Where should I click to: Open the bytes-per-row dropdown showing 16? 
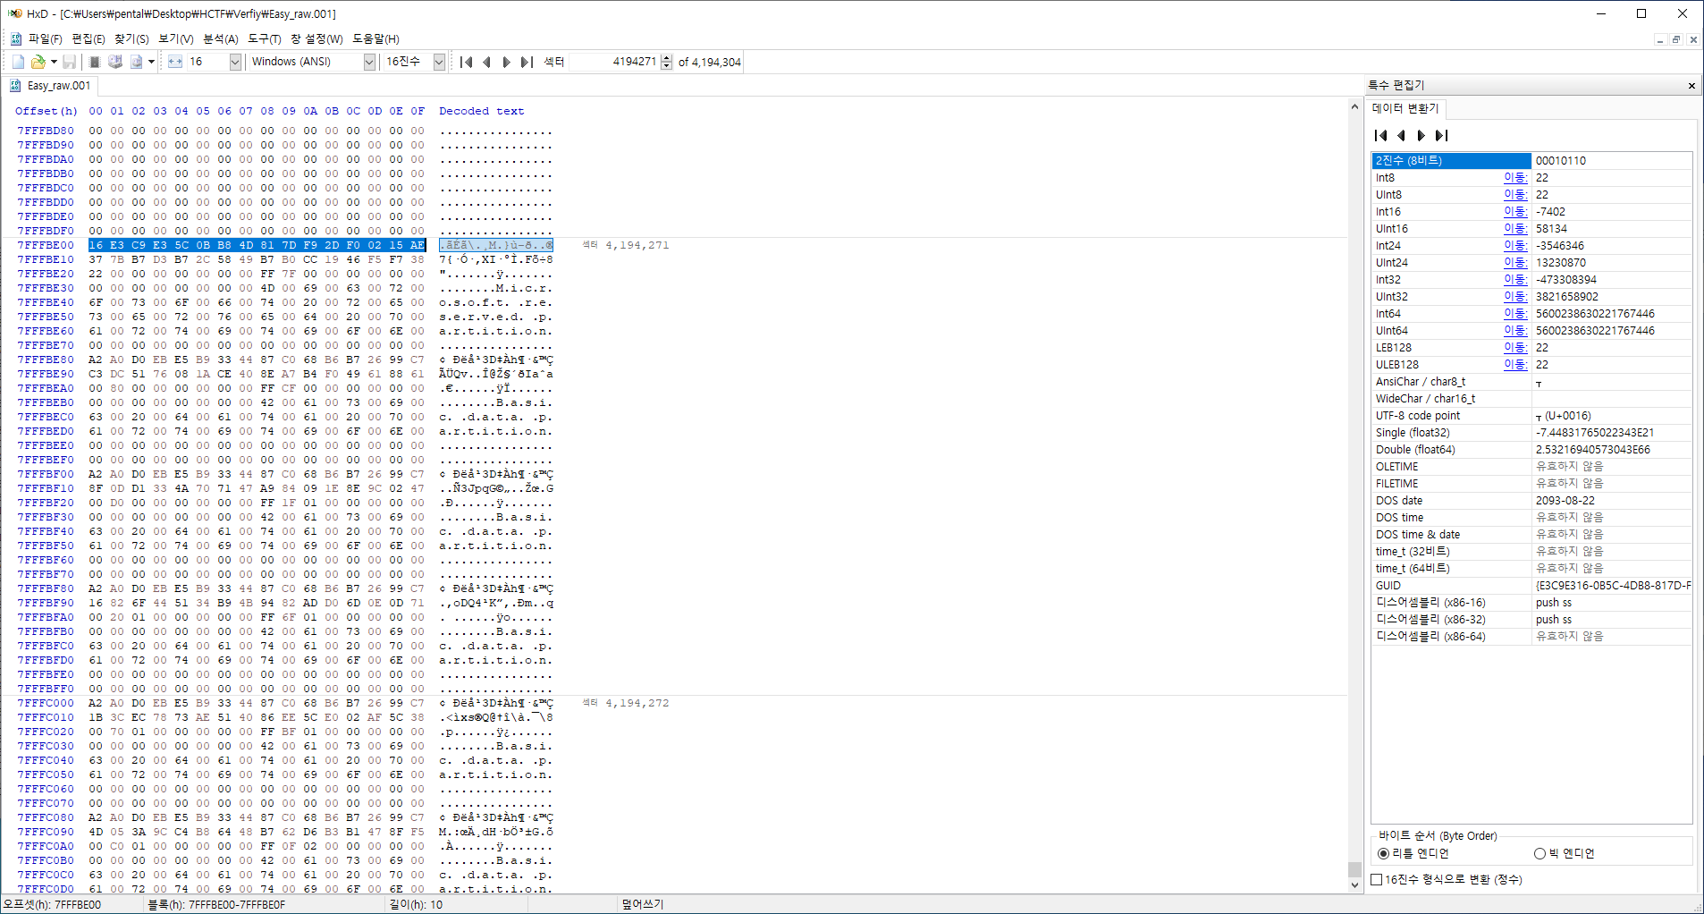tap(235, 62)
